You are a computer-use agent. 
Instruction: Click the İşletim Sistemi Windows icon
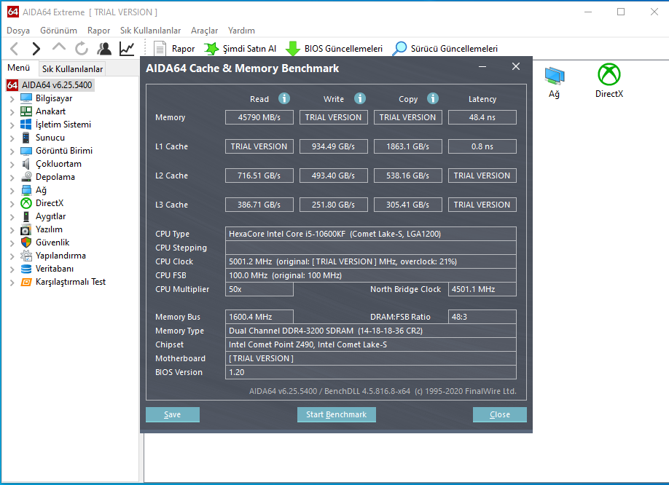(26, 125)
